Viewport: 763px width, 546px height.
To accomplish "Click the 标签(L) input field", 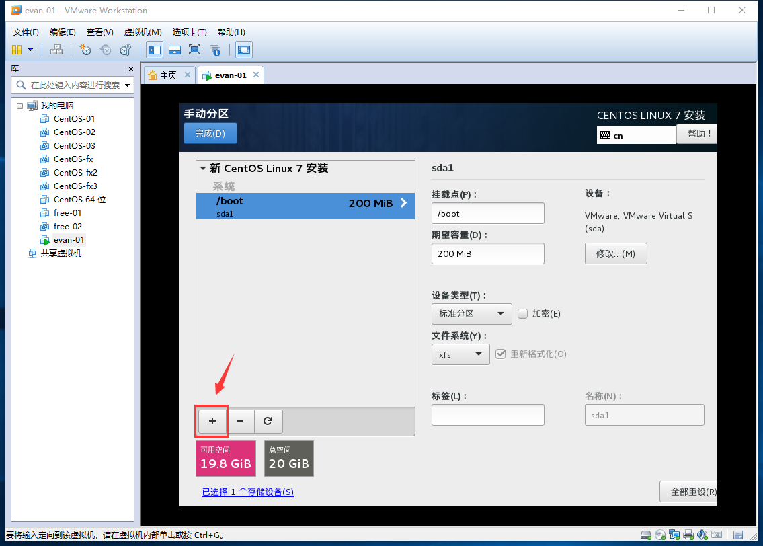I will pos(487,415).
